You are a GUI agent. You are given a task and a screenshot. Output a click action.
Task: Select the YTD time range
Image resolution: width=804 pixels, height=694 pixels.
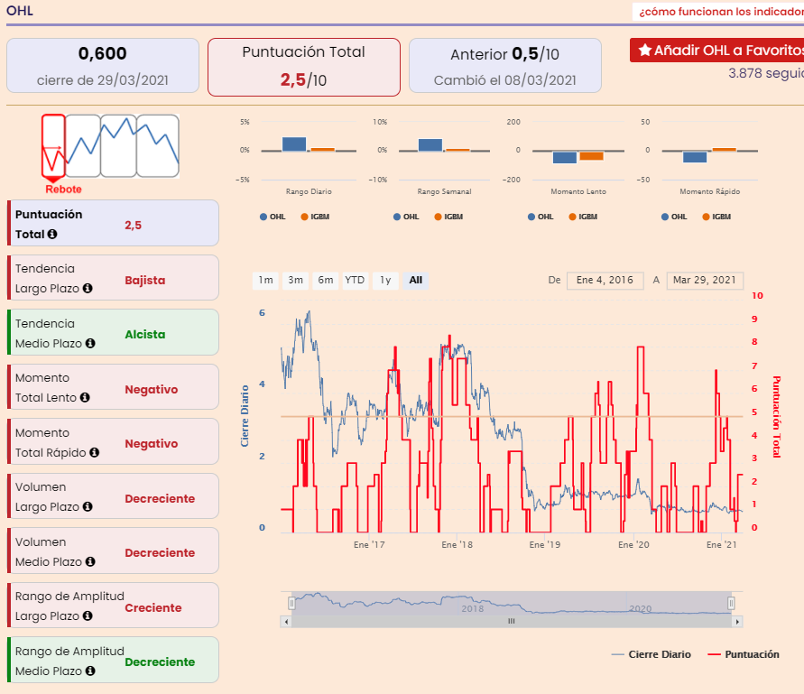point(355,280)
